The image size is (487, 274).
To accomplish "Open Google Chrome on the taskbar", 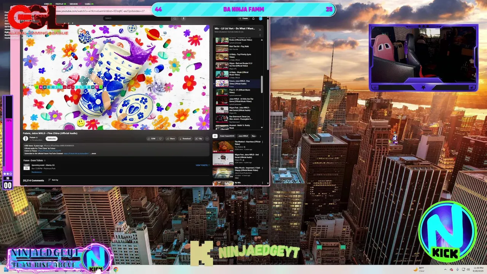I will (x=115, y=269).
